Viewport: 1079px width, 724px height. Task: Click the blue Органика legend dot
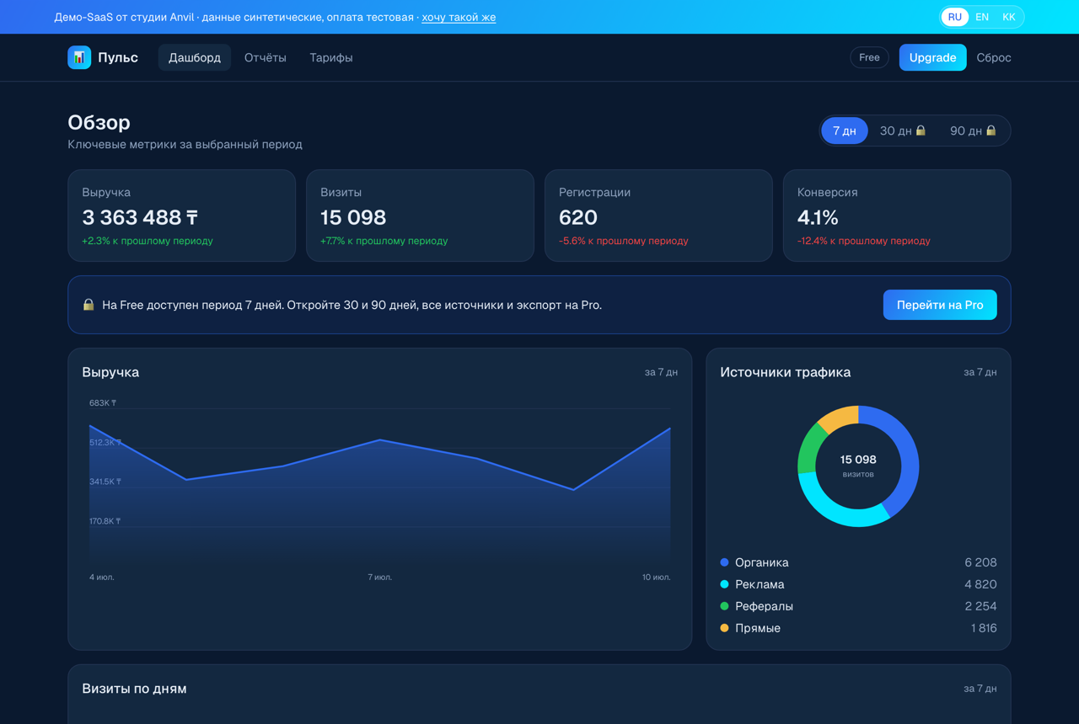tap(724, 562)
